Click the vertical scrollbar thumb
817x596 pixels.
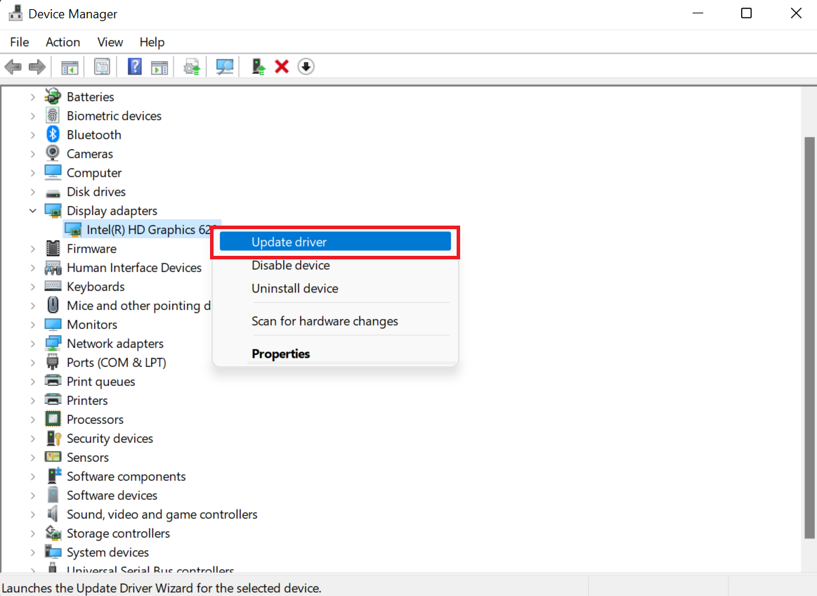[x=809, y=337]
